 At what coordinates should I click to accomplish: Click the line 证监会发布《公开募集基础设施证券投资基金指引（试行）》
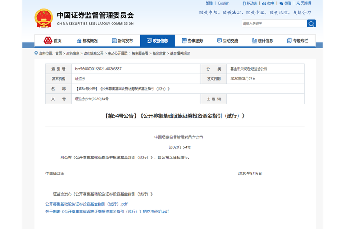pyautogui.click(x=103, y=194)
